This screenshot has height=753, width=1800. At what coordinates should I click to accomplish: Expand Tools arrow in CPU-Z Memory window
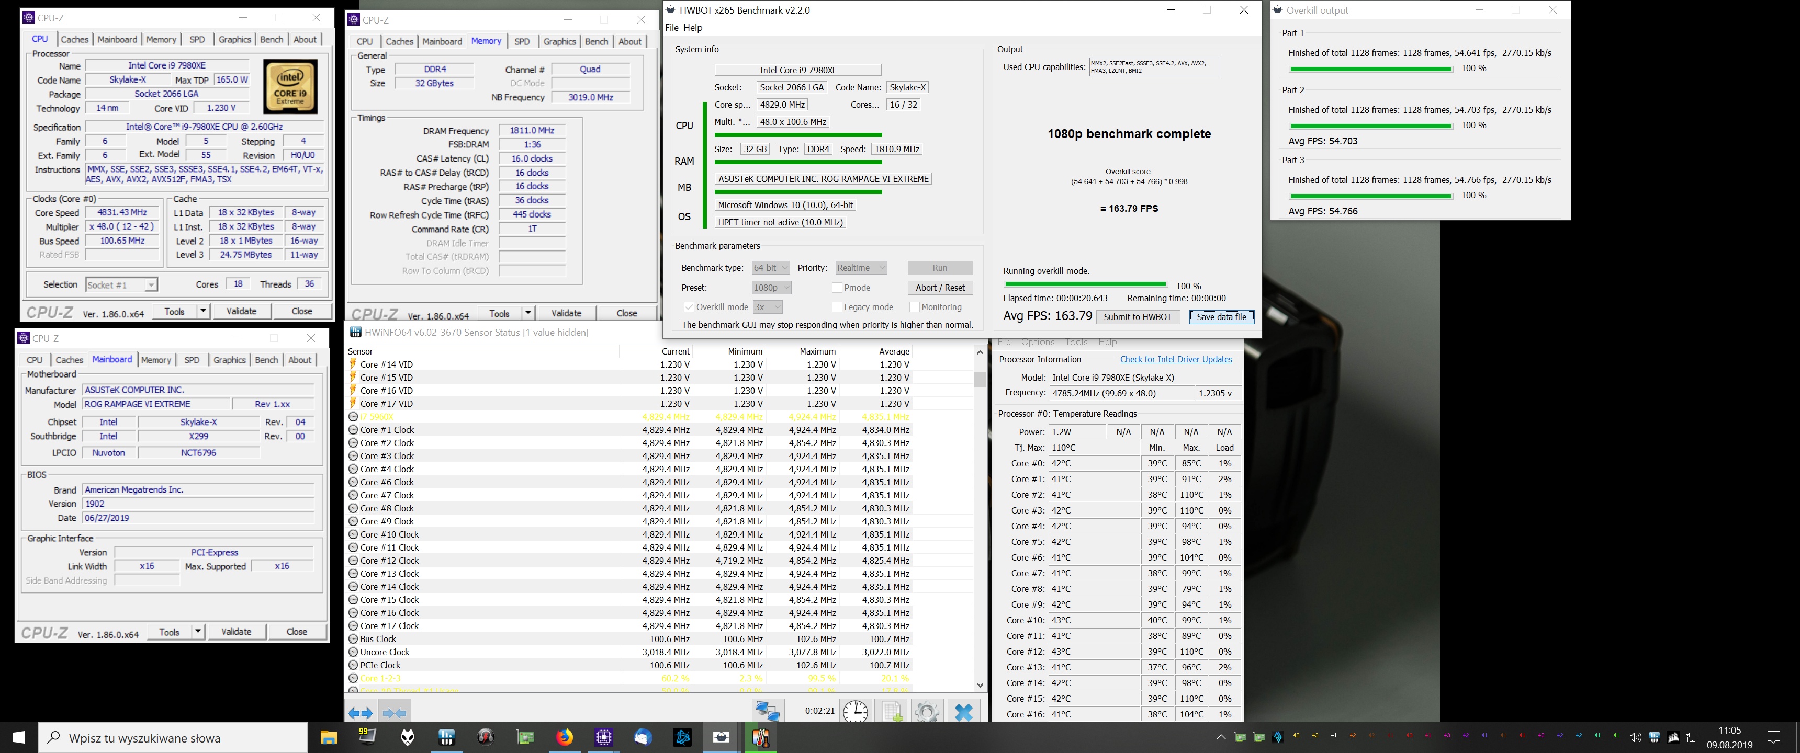528,314
